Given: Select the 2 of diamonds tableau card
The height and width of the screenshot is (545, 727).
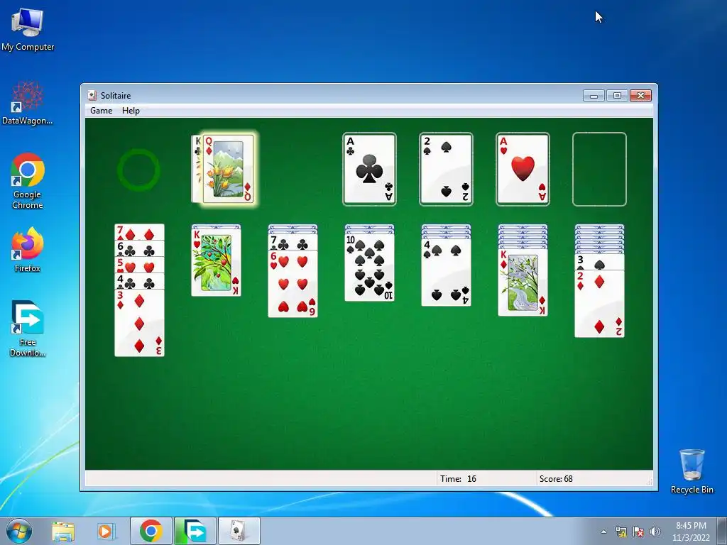Looking at the screenshot, I should tap(599, 304).
